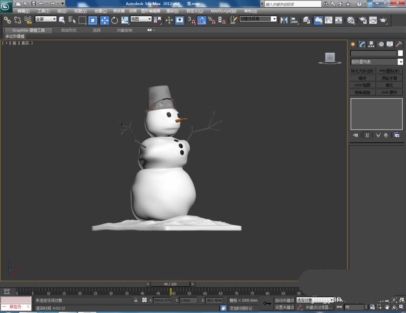Toggle the Angle Snap button

pos(202,20)
